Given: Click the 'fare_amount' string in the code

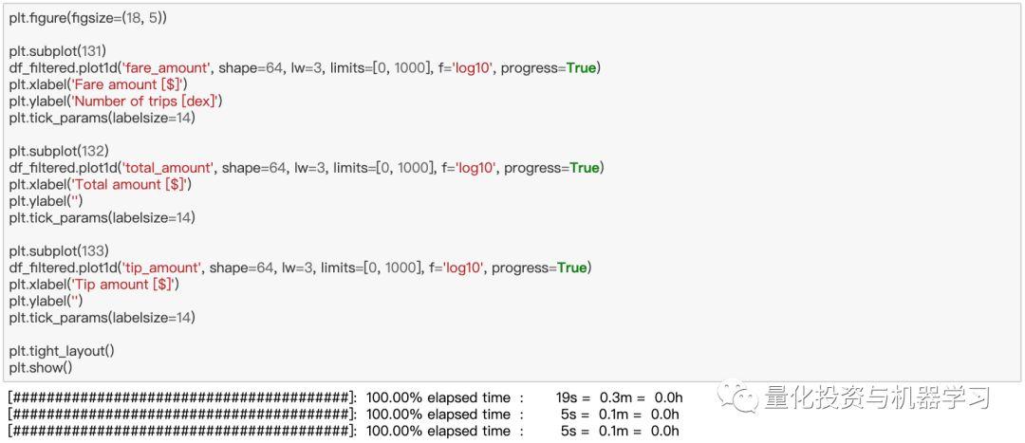Looking at the screenshot, I should coord(170,68).
